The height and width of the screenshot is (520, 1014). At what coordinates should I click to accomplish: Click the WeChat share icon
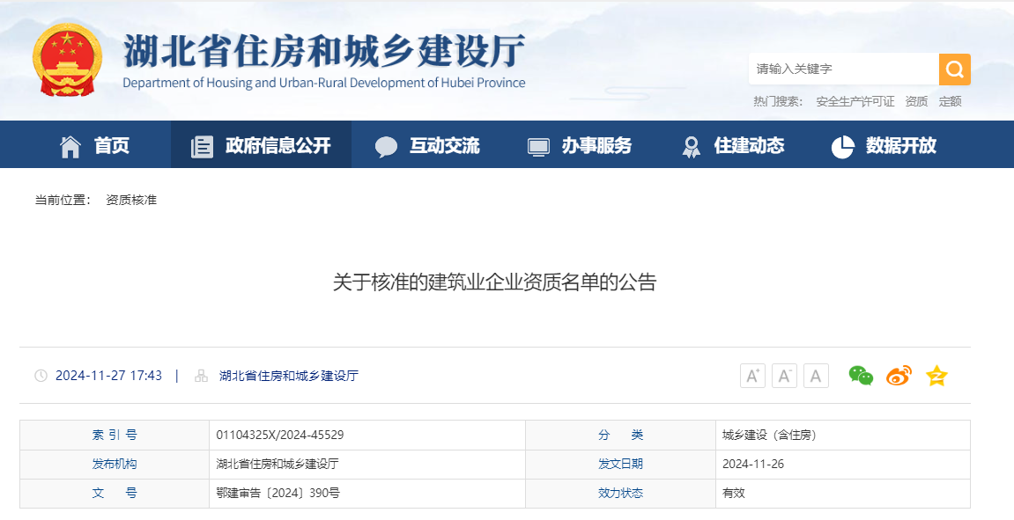(x=861, y=376)
